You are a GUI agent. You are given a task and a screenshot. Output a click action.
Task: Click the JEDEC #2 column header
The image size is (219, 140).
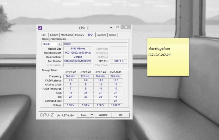coord(70,72)
